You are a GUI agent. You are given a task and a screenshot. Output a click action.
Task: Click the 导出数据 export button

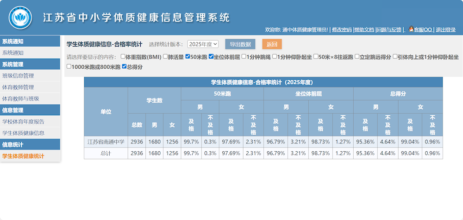[x=240, y=44]
